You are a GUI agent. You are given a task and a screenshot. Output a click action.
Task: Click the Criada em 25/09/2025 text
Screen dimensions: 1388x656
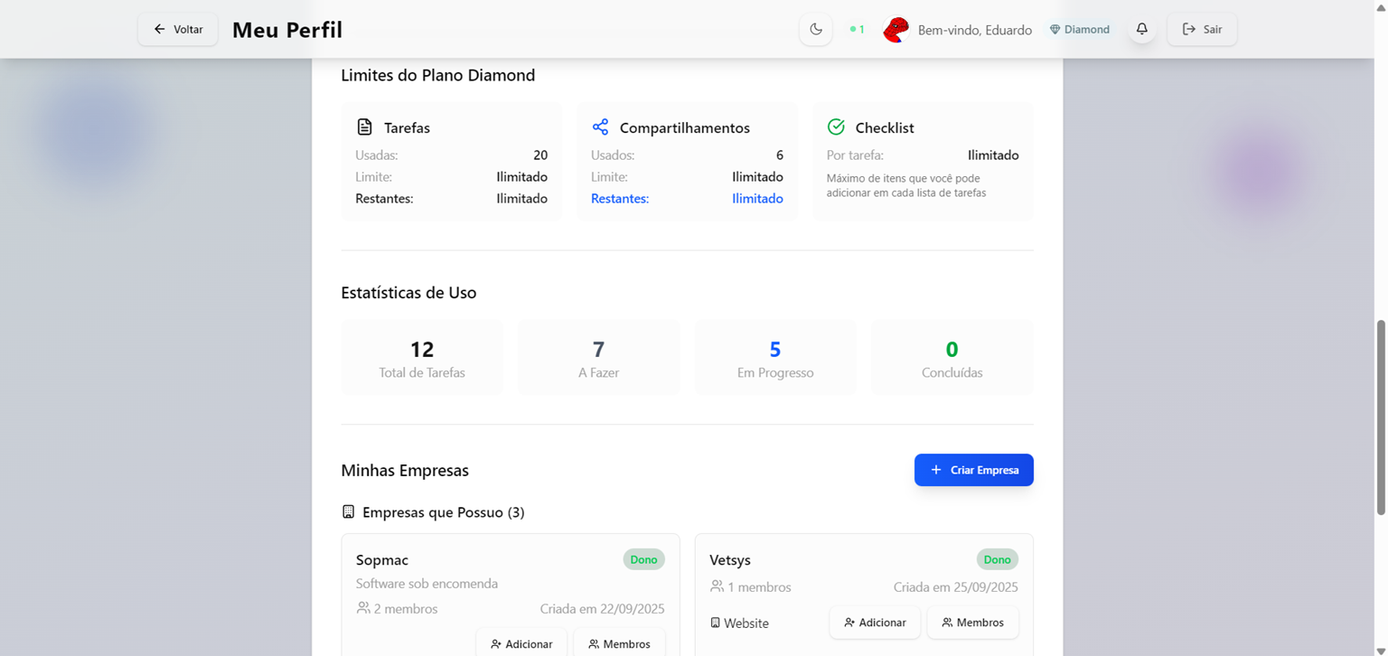click(956, 587)
